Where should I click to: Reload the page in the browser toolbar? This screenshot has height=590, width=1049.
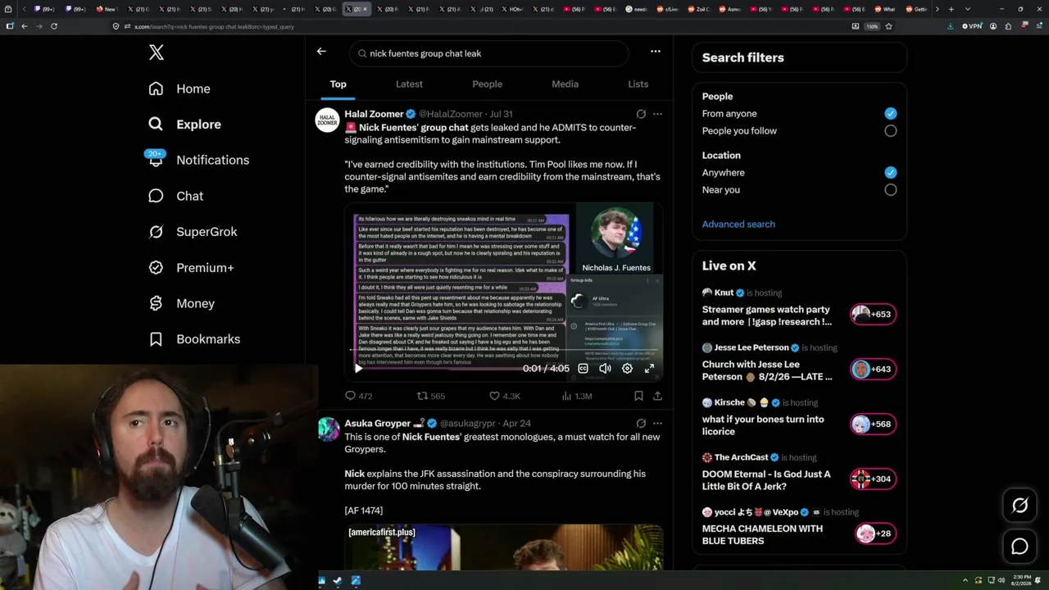54,26
